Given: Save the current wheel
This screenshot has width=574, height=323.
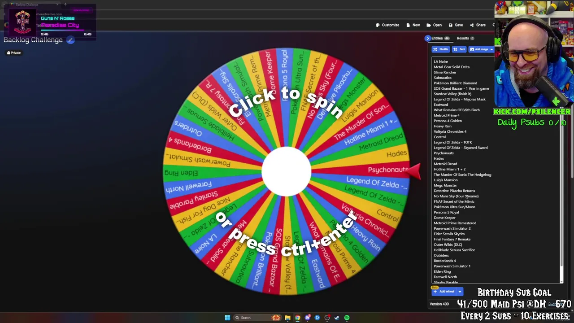Looking at the screenshot, I should (x=456, y=25).
